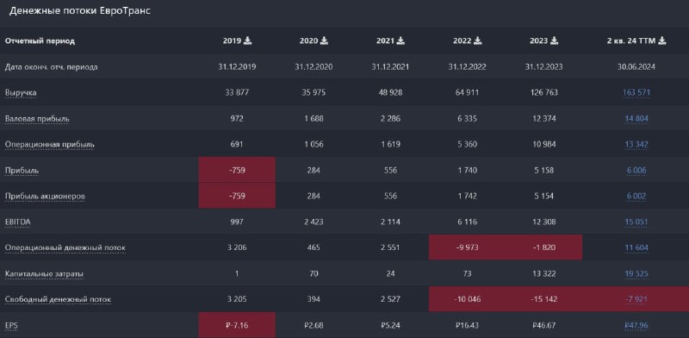Image resolution: width=689 pixels, height=338 pixels.
Task: Download the 2 кв. 24 TTM report
Action: coord(662,41)
